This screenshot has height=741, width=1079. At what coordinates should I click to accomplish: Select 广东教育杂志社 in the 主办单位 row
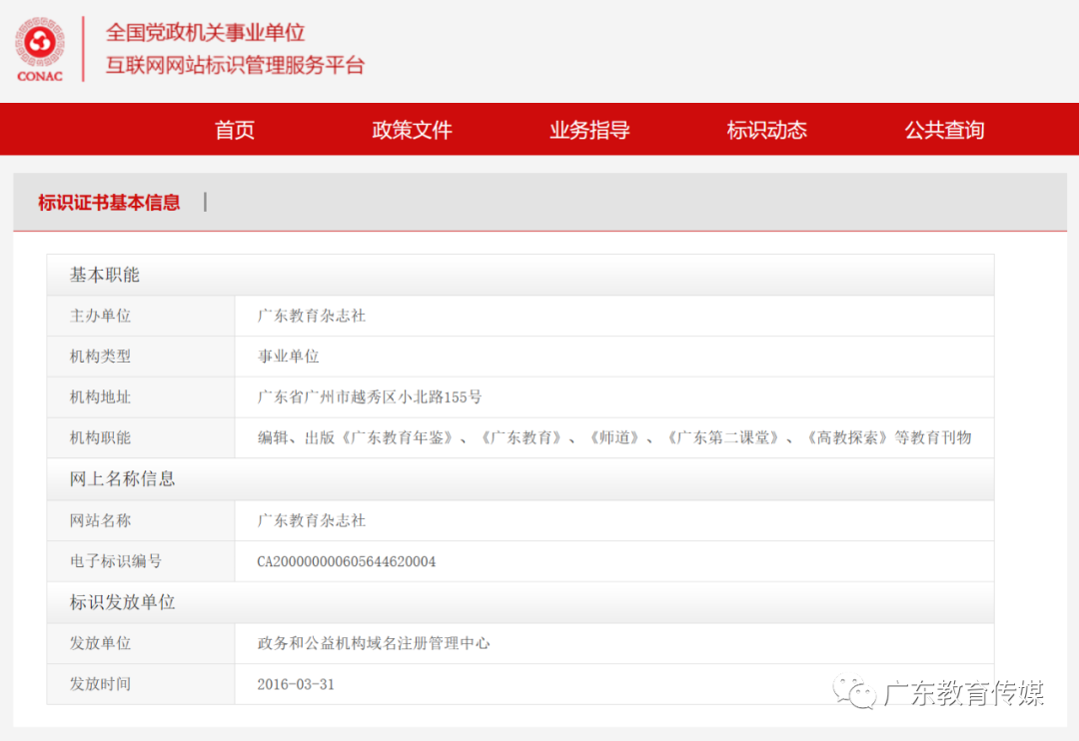312,316
